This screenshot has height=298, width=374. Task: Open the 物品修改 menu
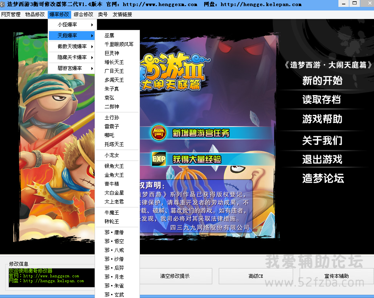tap(35, 15)
